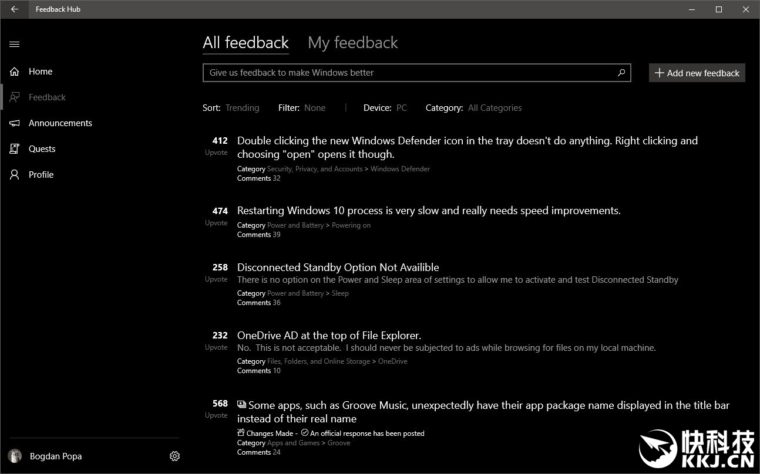Upvote the Windows Defender icon feedback
760x474 pixels.
[216, 153]
